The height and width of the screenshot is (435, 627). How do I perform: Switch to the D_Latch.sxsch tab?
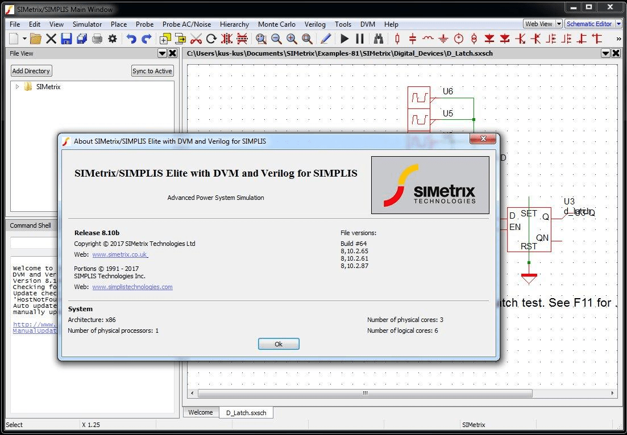[246, 413]
